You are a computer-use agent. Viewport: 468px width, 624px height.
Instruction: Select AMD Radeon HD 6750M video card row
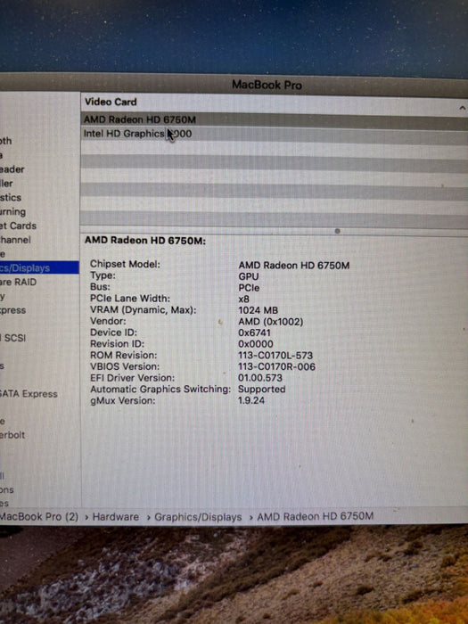click(x=275, y=119)
